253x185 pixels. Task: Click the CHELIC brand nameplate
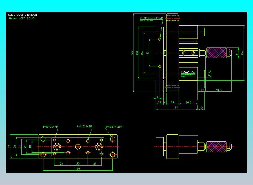pos(188,74)
